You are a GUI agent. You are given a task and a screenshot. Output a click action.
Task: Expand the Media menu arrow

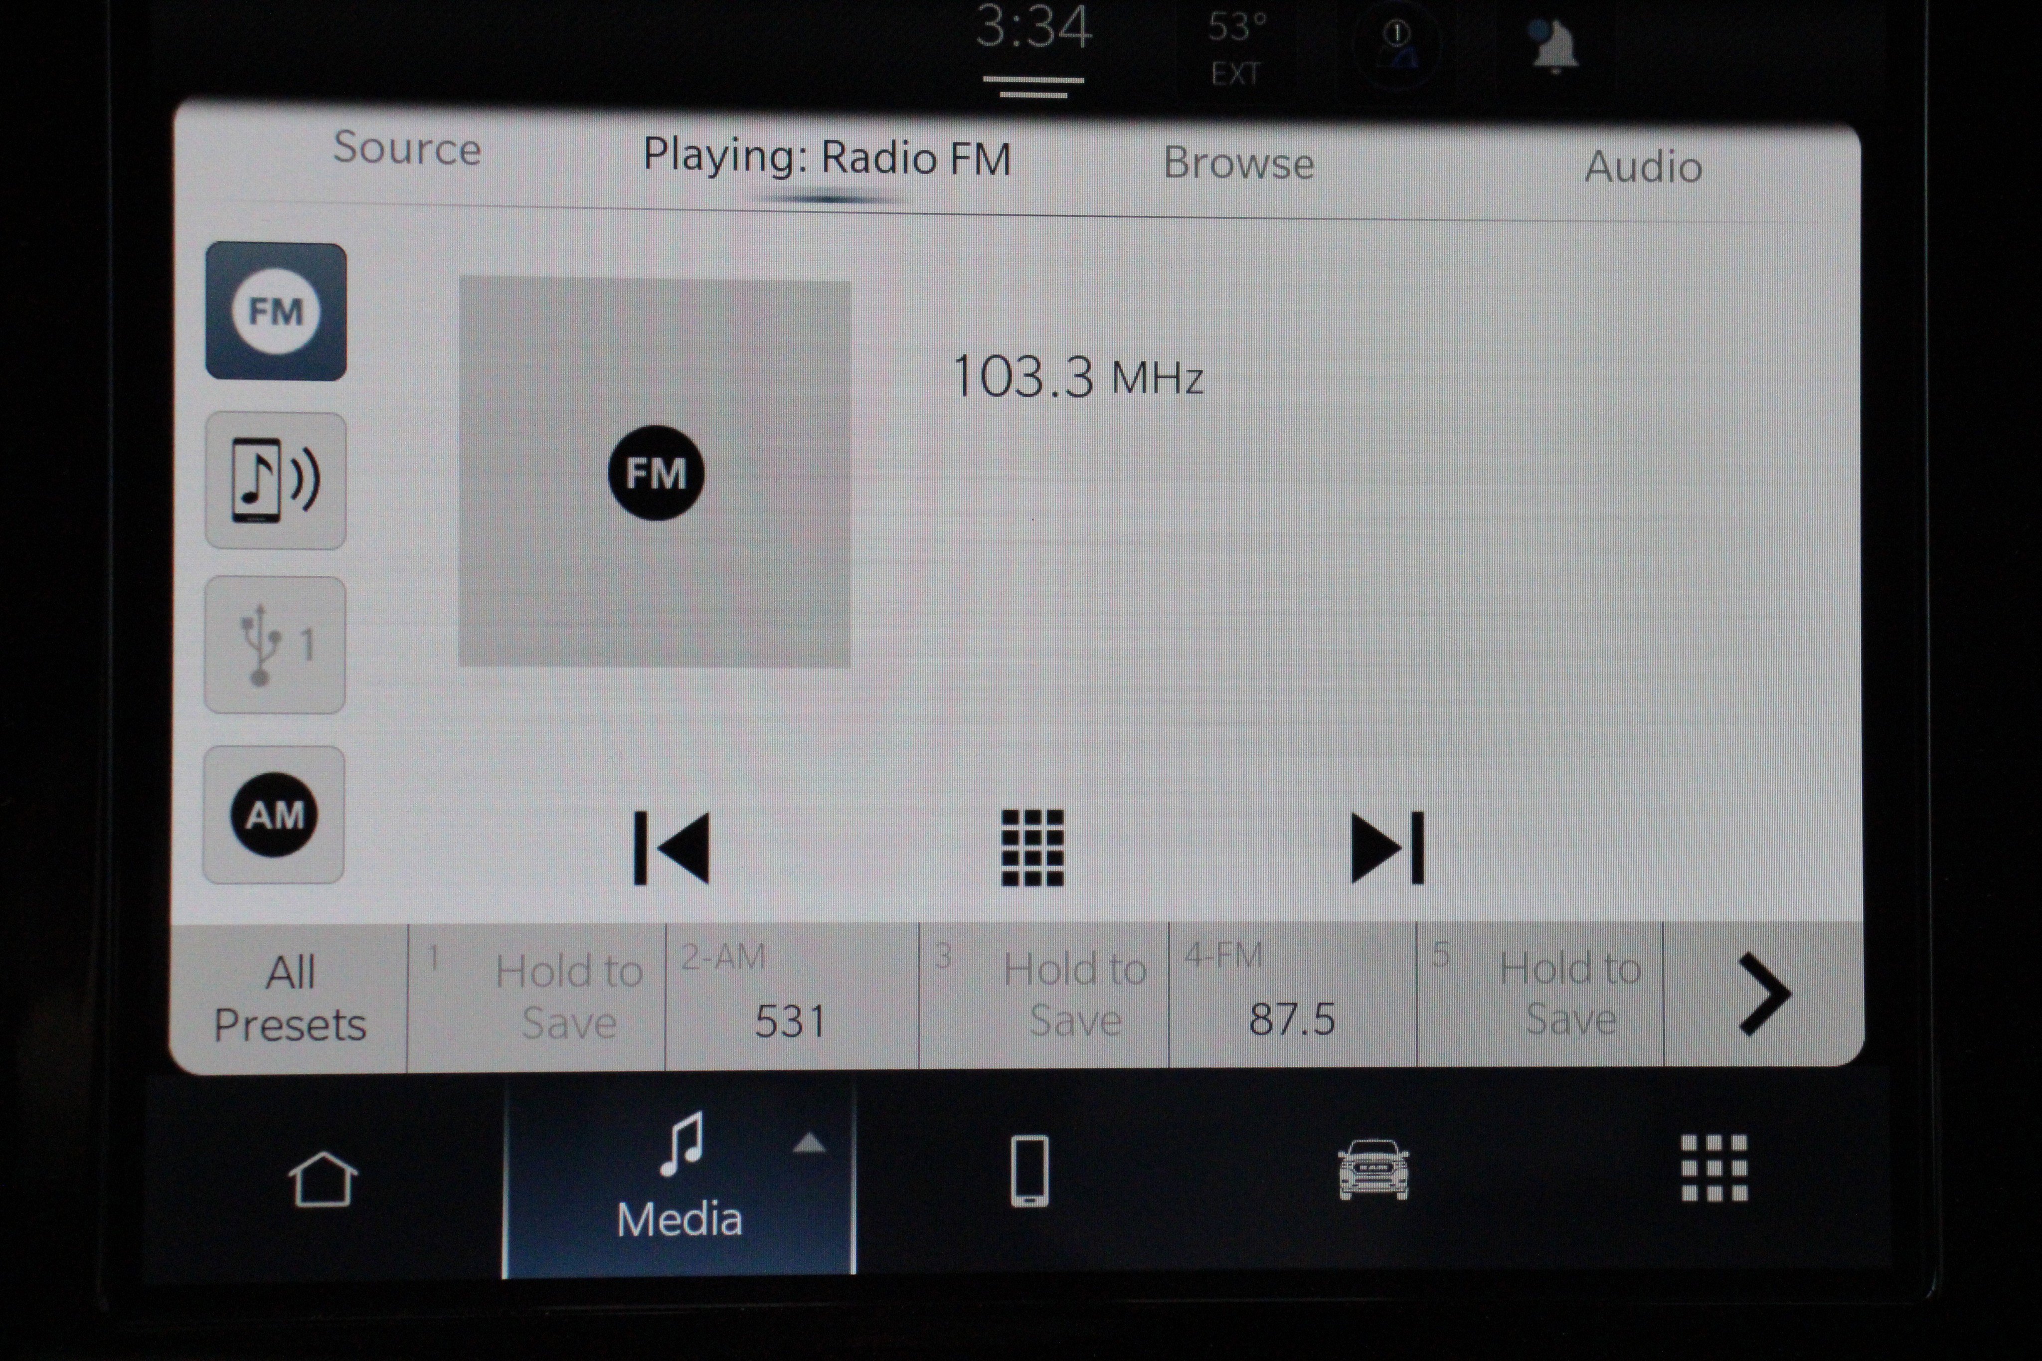[809, 1144]
